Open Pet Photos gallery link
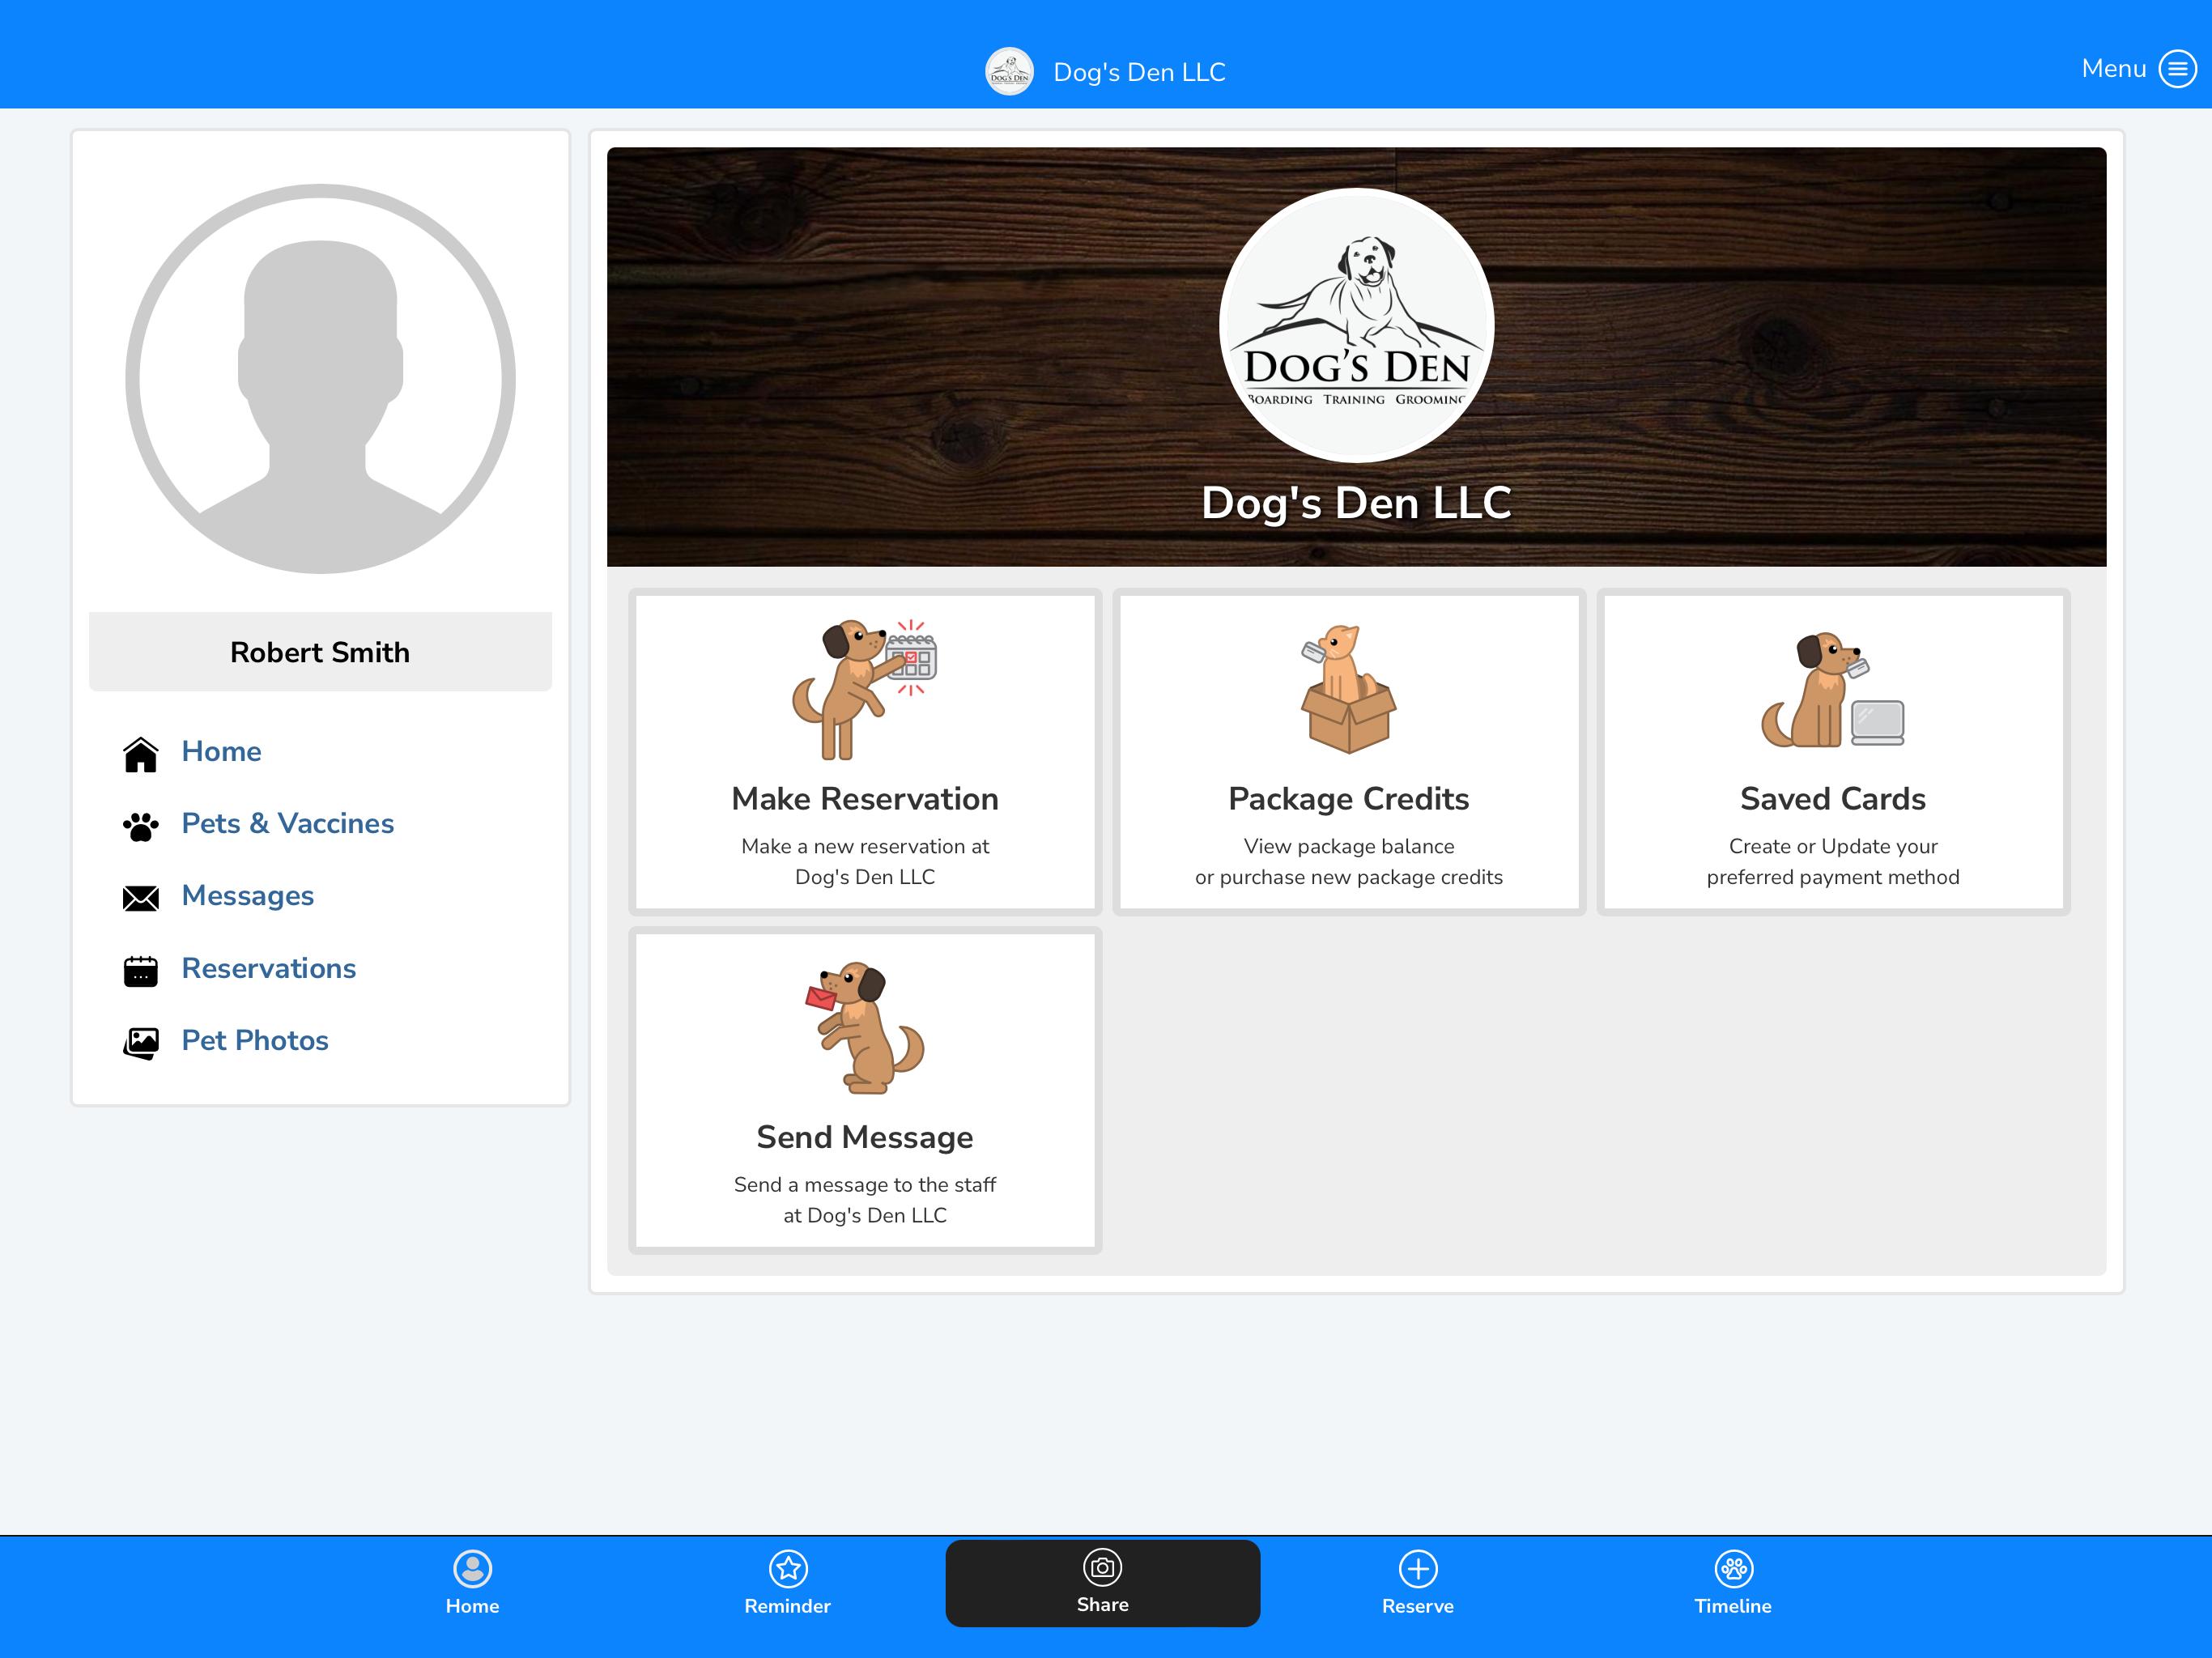Screen dimensions: 2212x1658 255,1040
